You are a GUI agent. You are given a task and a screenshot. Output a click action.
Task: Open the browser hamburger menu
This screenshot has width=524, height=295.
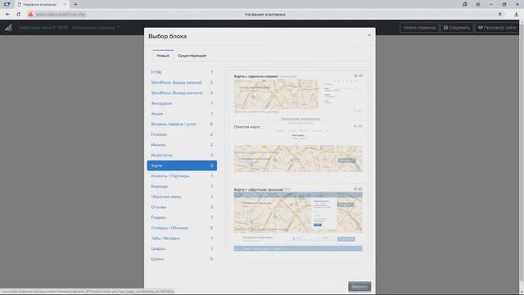(478, 4)
